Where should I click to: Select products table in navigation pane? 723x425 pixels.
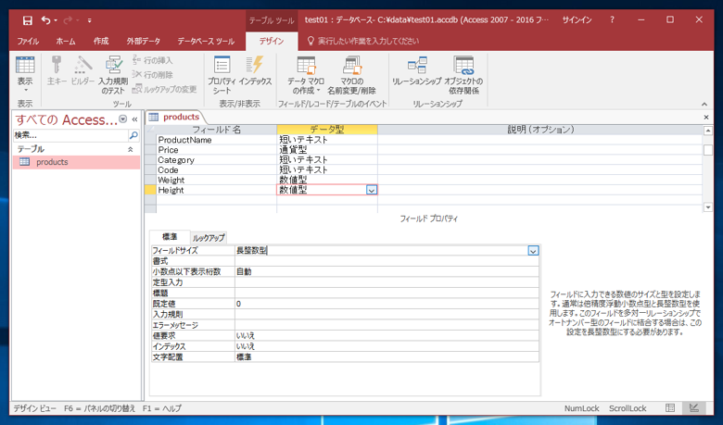(x=77, y=162)
